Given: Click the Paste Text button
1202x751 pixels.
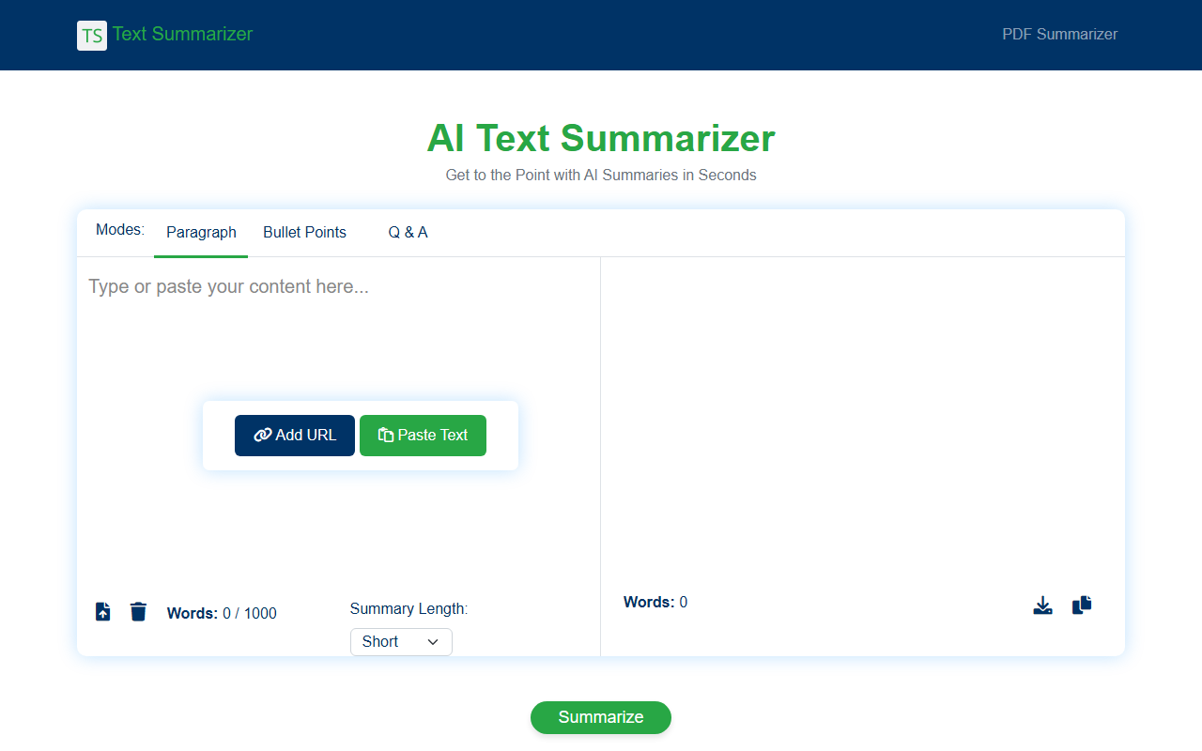Looking at the screenshot, I should point(423,436).
